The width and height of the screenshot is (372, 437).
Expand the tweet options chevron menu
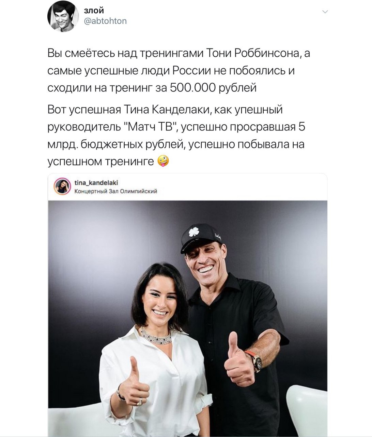(x=325, y=12)
